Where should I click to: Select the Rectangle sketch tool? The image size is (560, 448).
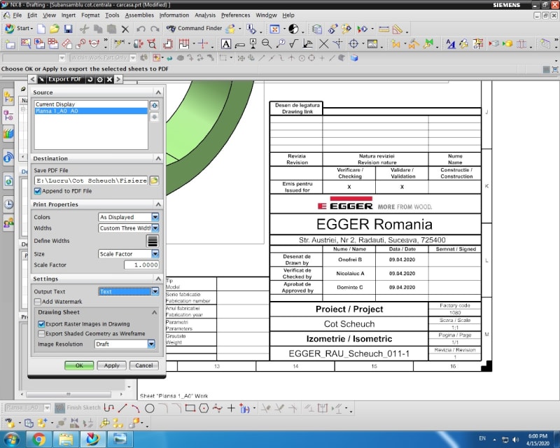click(190, 407)
